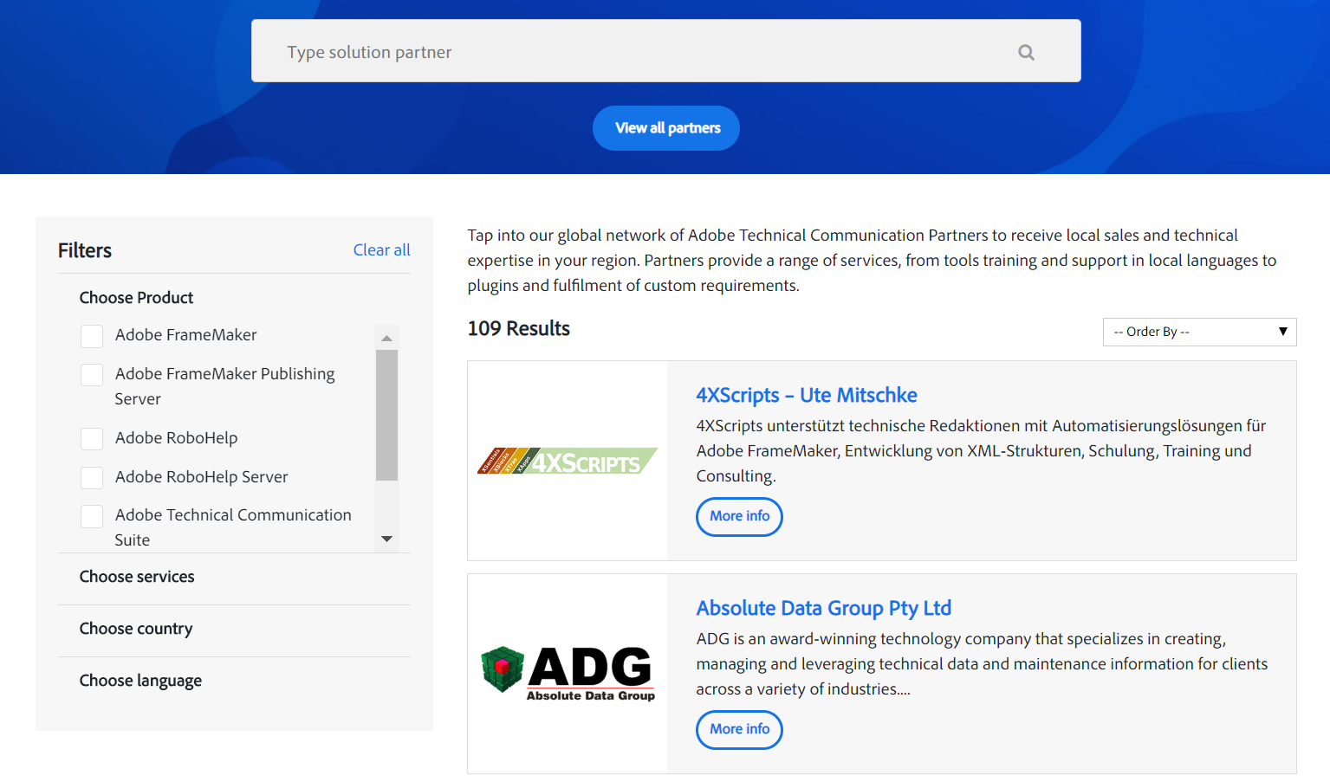The height and width of the screenshot is (782, 1330).
Task: Expand the Choose services filter
Action: 137,577
